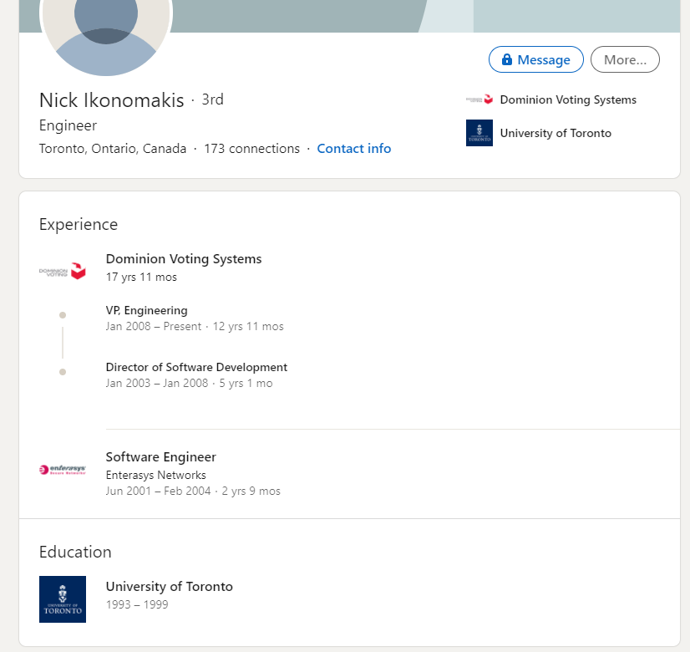690x652 pixels.
Task: Open the Contact info link
Action: [x=354, y=149]
